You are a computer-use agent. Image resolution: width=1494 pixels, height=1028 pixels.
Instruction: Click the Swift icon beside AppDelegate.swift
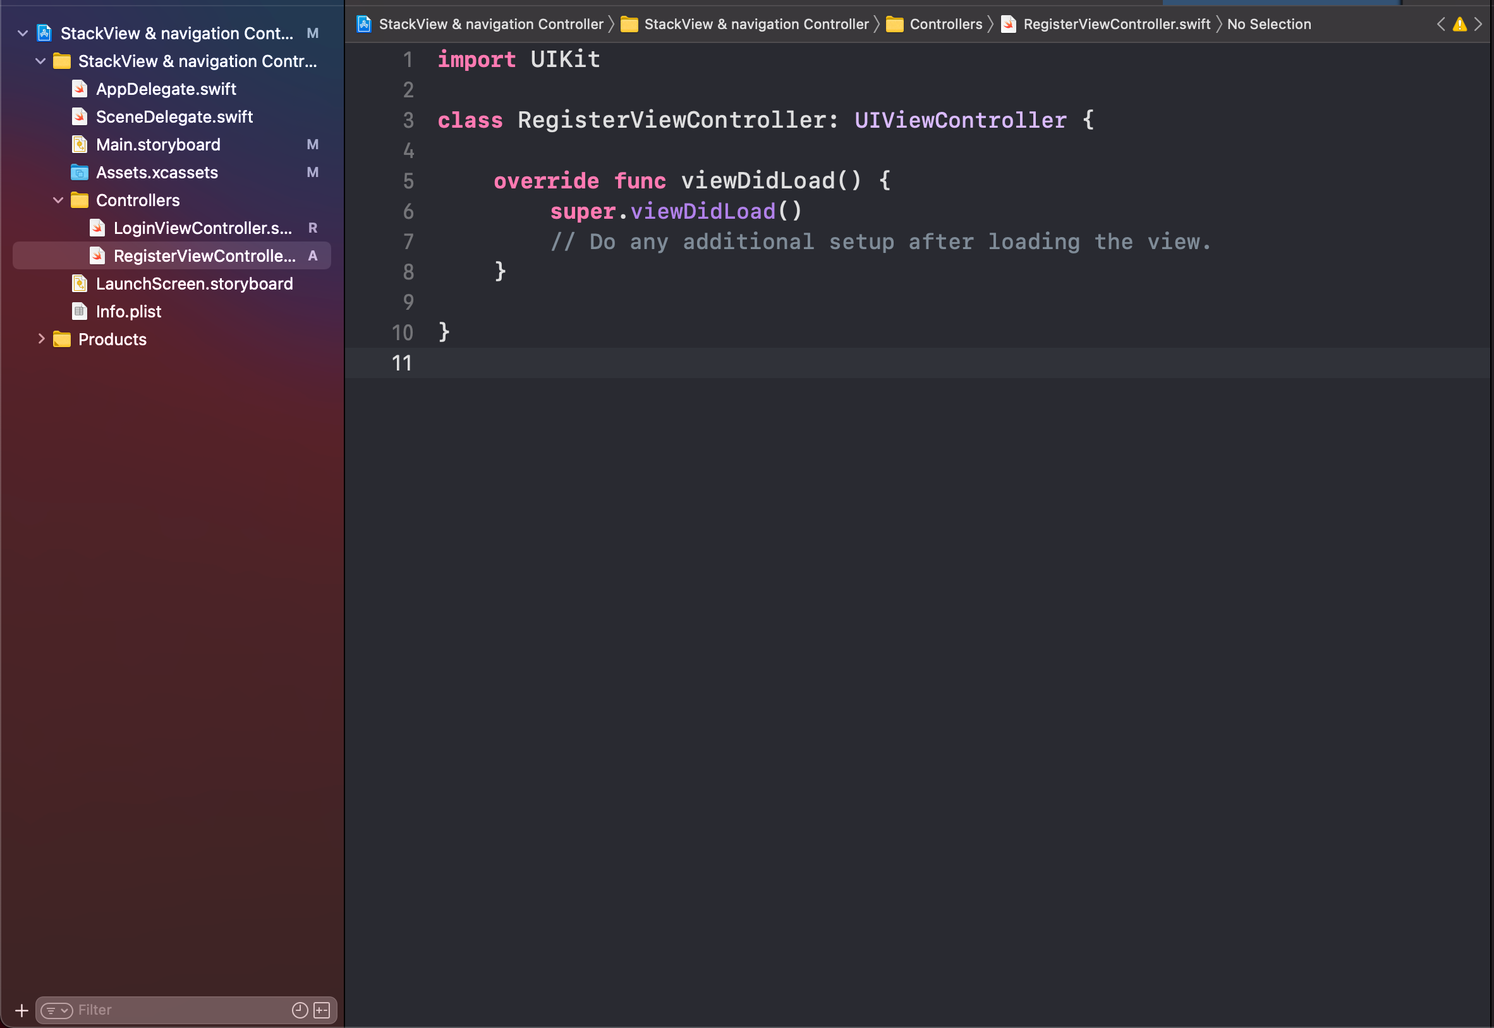pyautogui.click(x=79, y=89)
